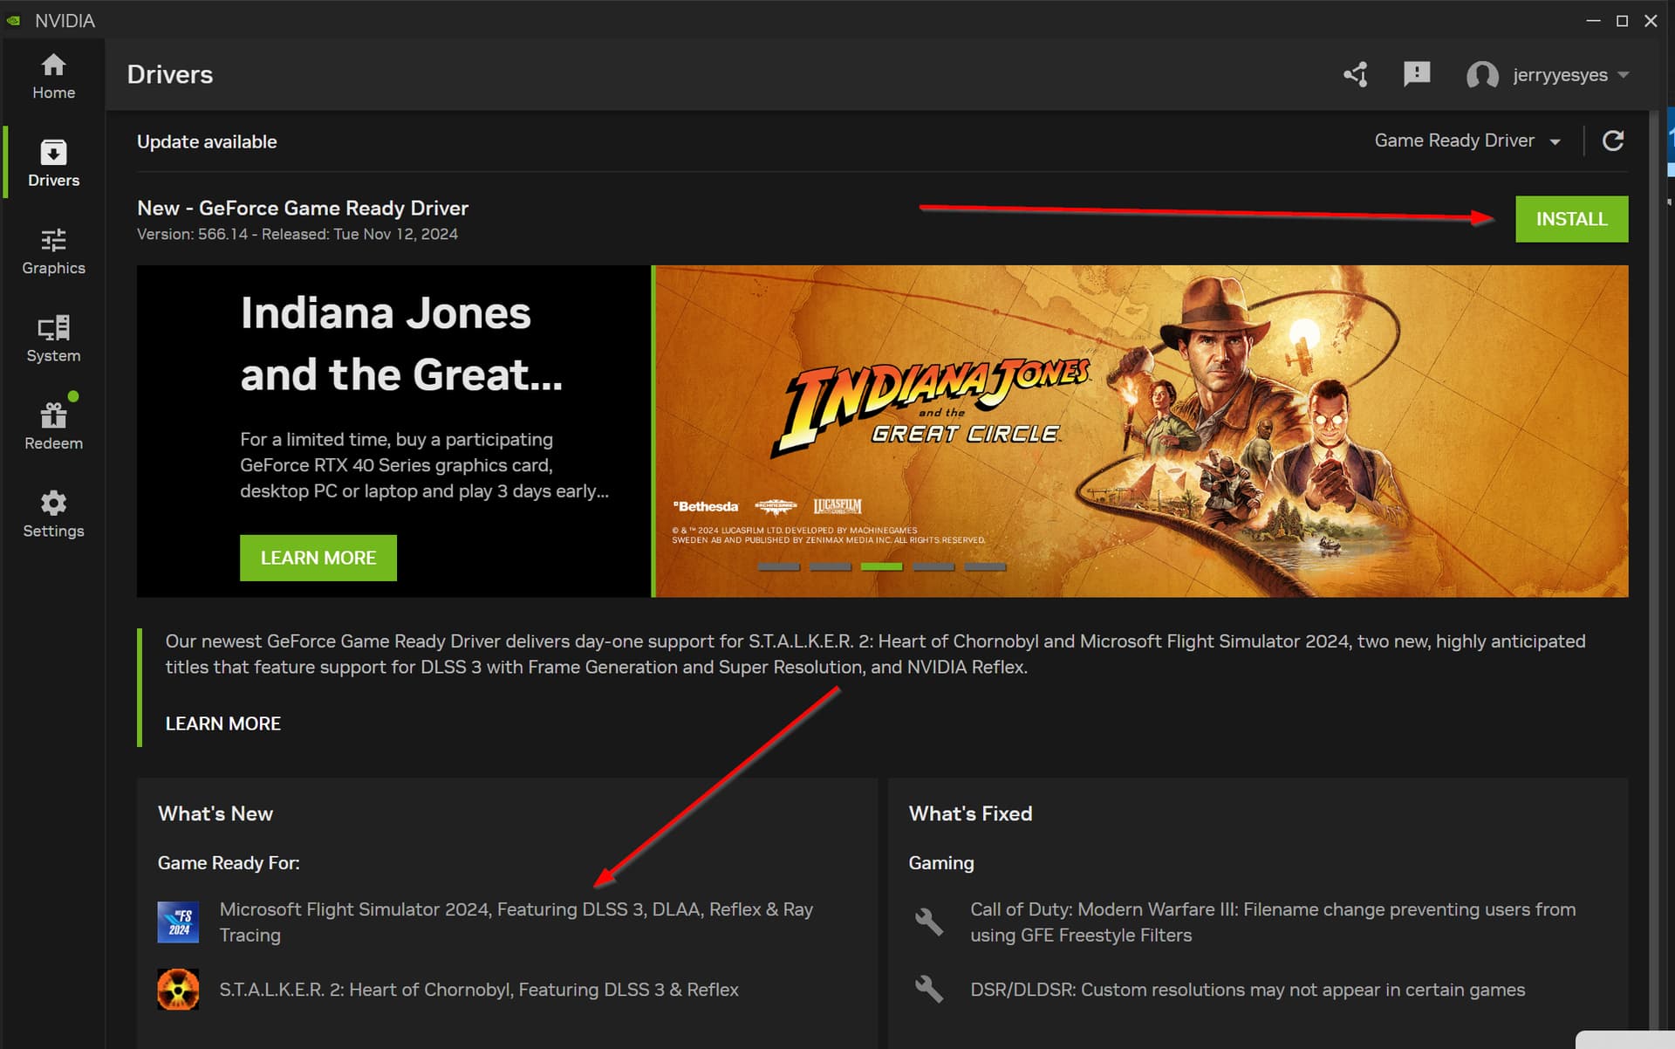This screenshot has height=1049, width=1675.
Task: Select the Drivers sidebar icon
Action: tap(53, 162)
